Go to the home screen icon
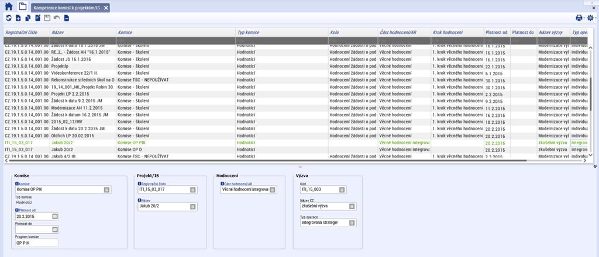Screen dimensions: 599x257 pyautogui.click(x=9, y=6)
